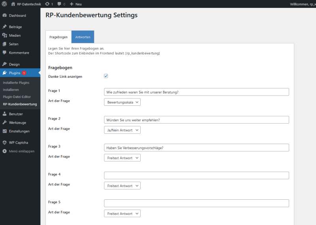Click the plus Neu icon

[x=71, y=4]
